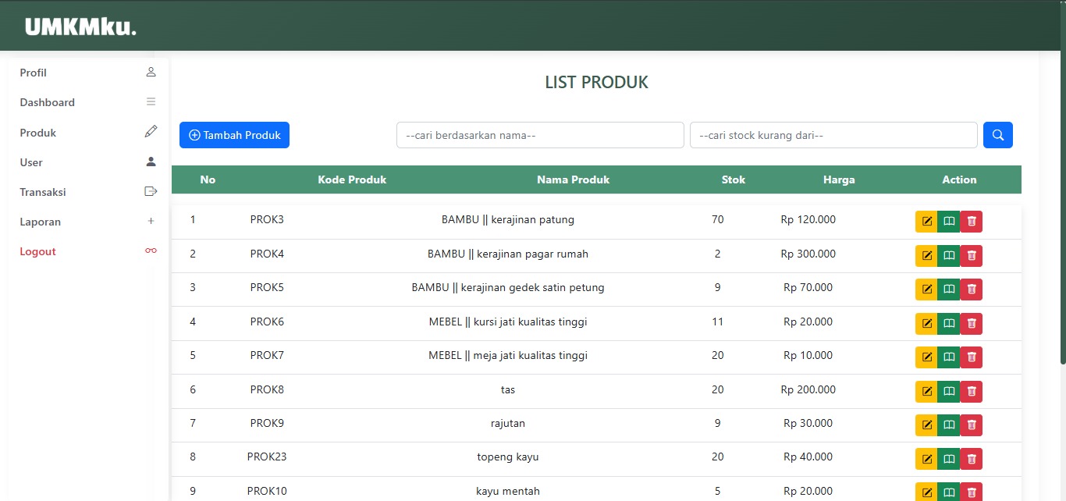
Task: Go to Dashboard menu item
Action: [x=48, y=102]
